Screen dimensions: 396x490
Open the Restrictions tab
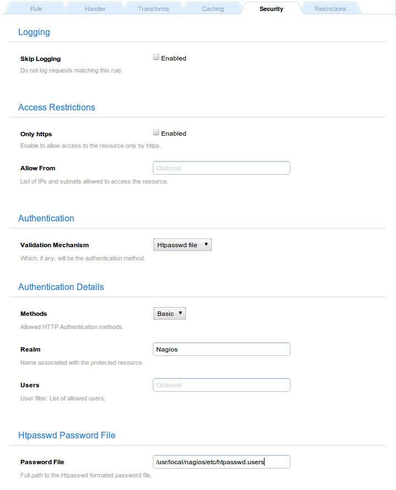click(330, 9)
